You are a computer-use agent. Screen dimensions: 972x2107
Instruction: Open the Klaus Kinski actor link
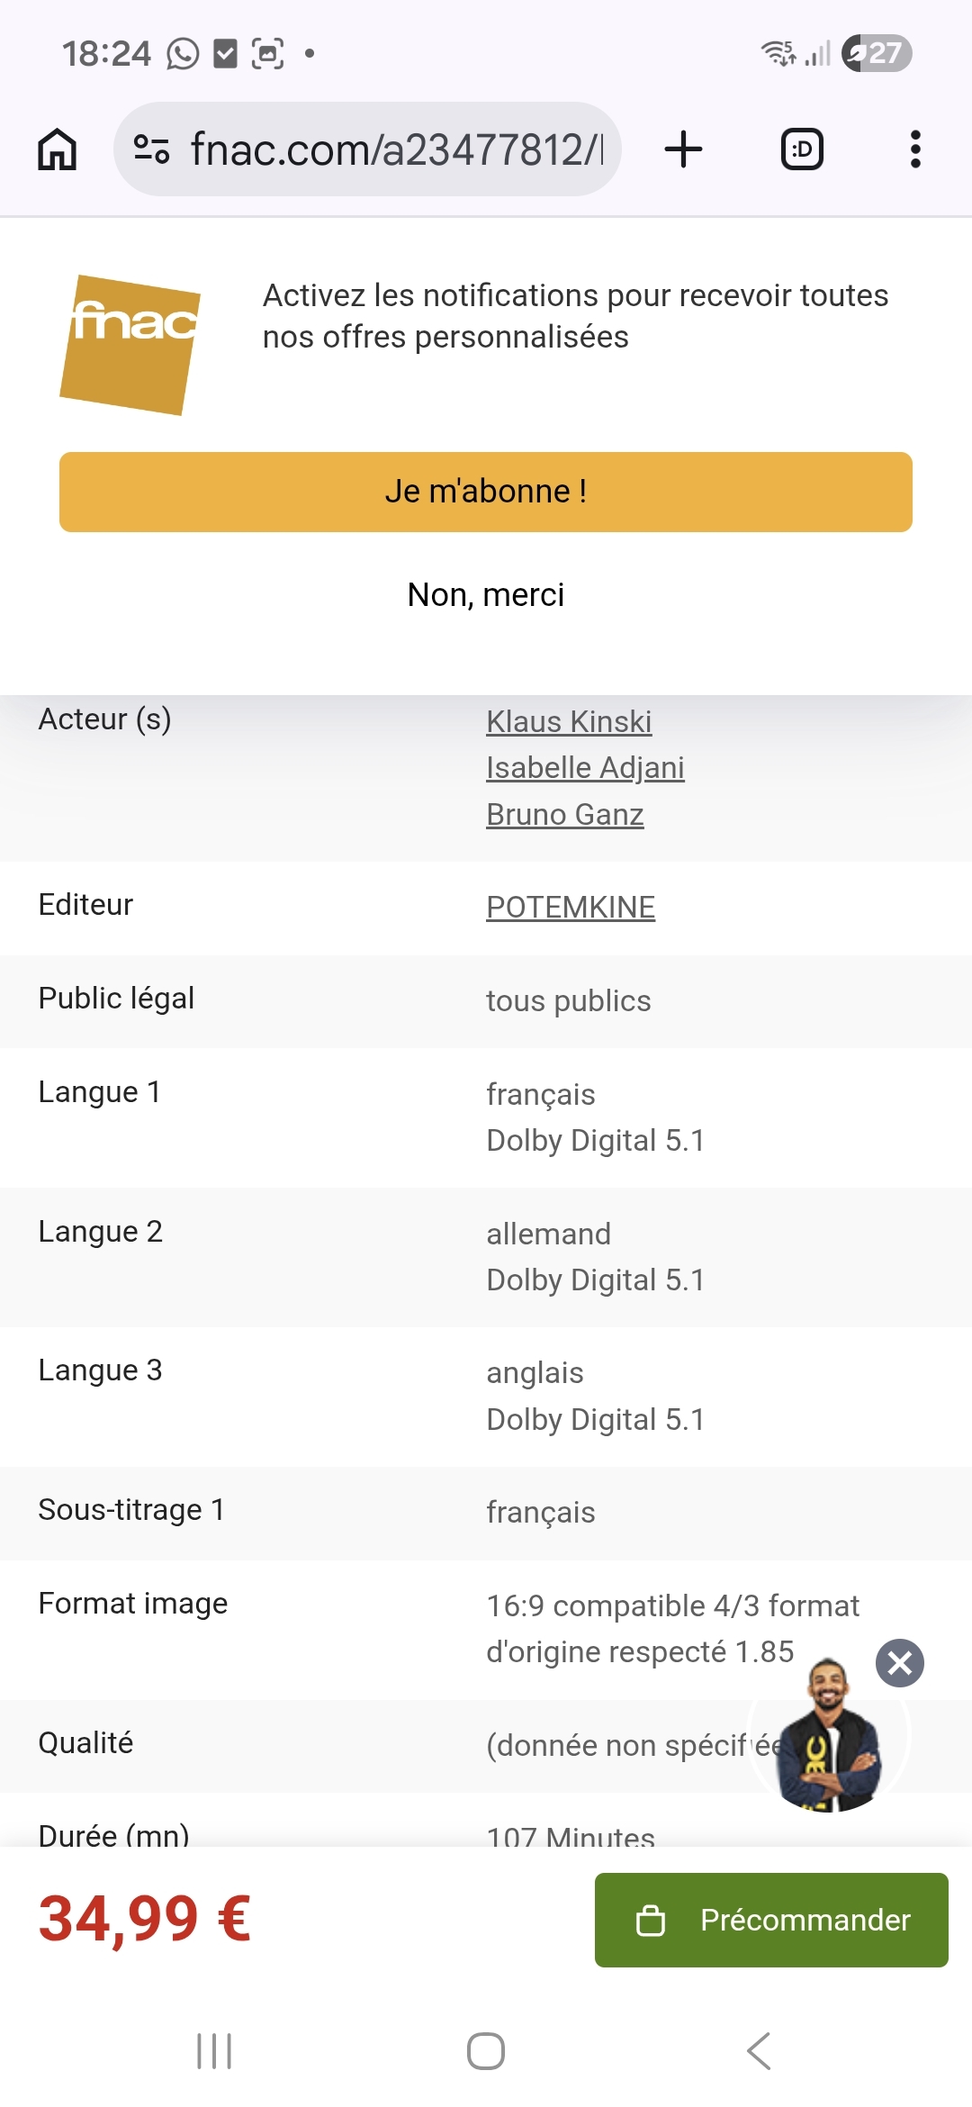point(569,721)
